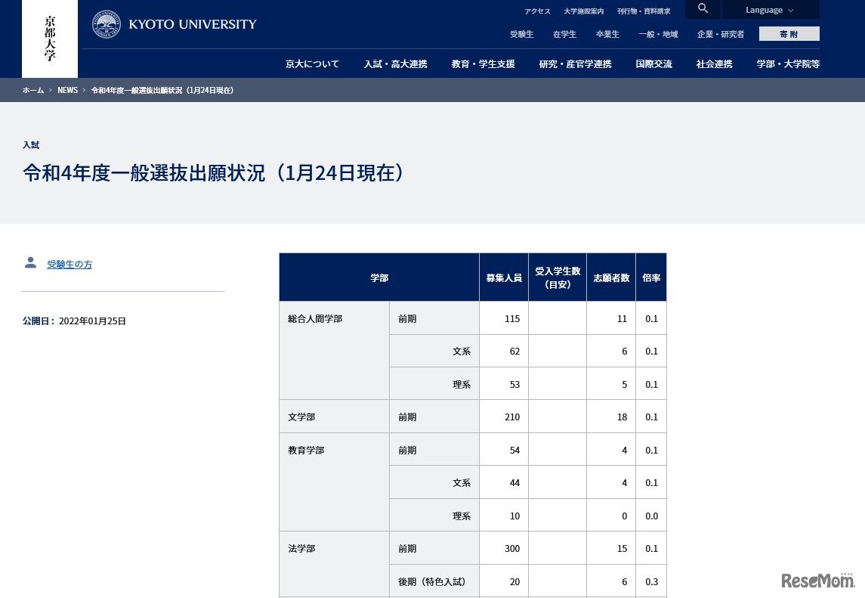Click the 寄附 donation button
Image resolution: width=865 pixels, height=598 pixels.
click(x=789, y=33)
